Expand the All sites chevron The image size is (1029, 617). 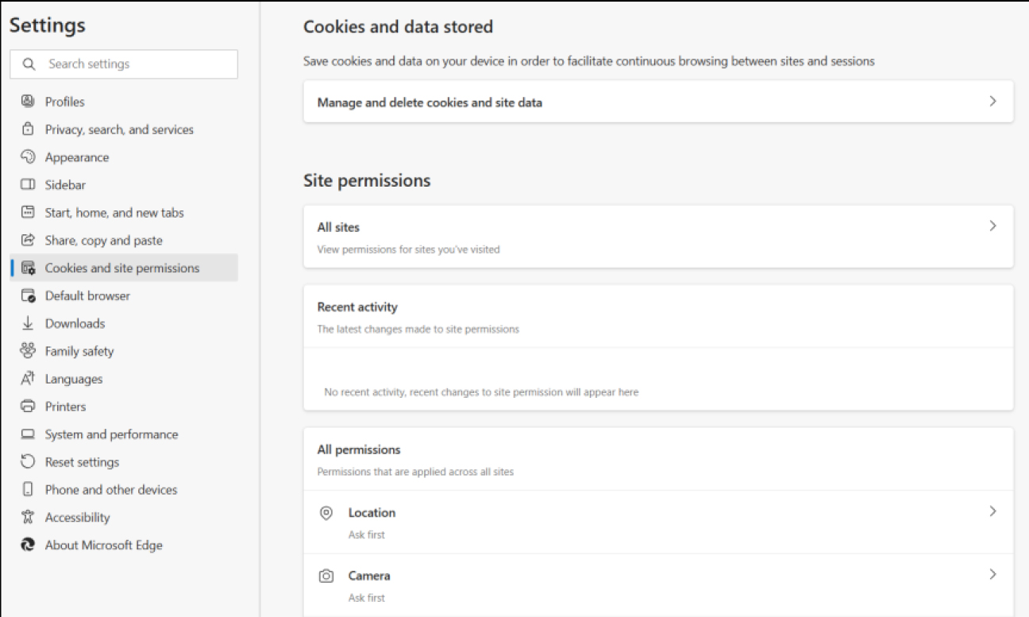point(992,226)
